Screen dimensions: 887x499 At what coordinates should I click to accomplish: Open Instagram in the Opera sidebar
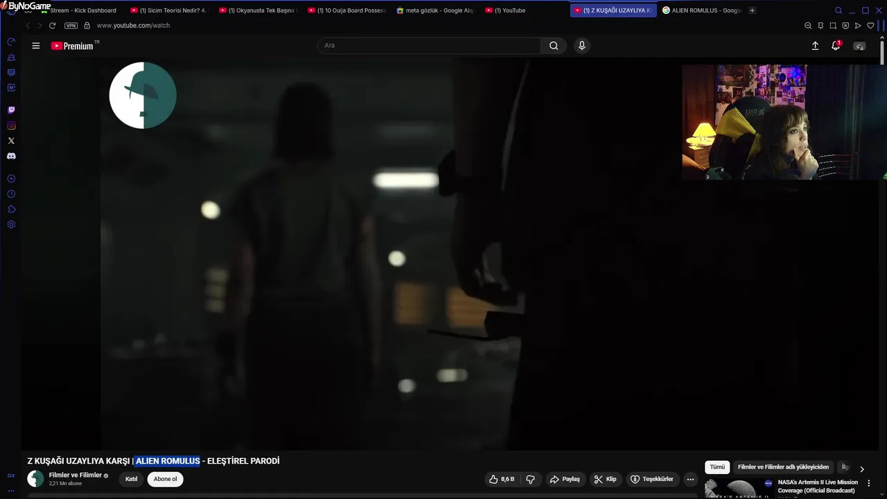pyautogui.click(x=11, y=125)
